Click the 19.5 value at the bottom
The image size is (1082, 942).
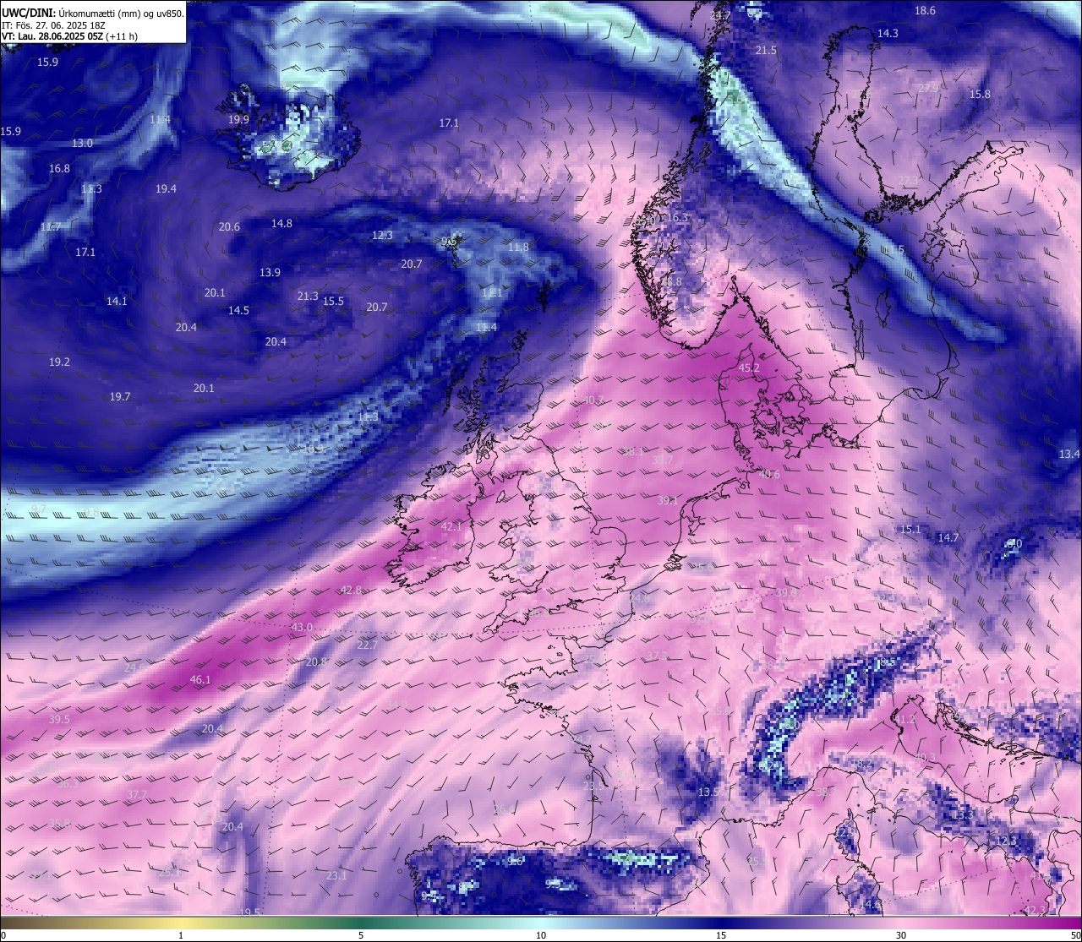pyautogui.click(x=249, y=912)
